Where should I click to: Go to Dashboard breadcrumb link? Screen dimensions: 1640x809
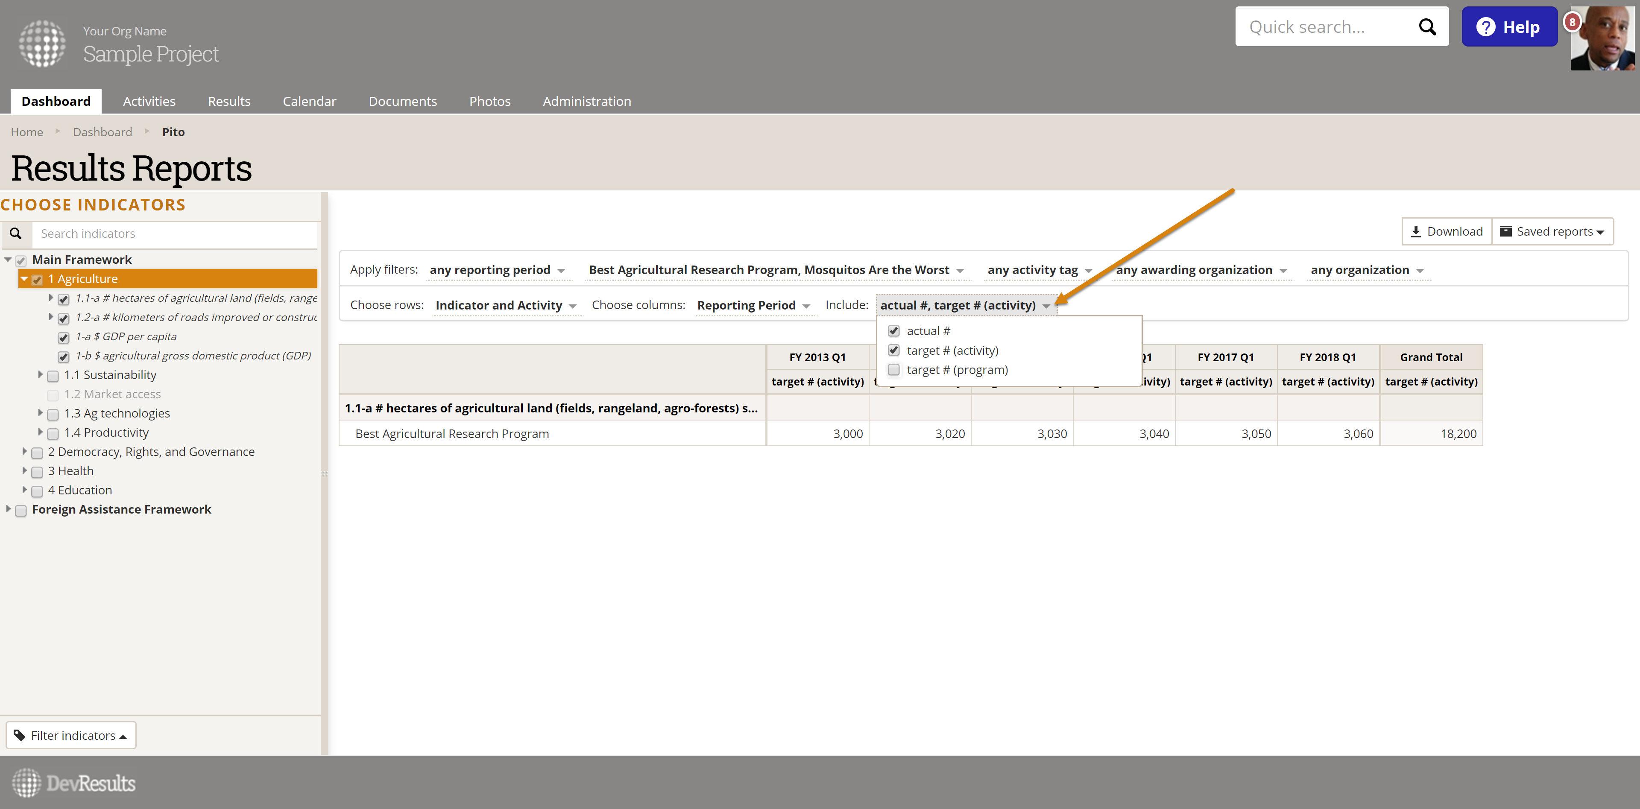[x=102, y=132]
